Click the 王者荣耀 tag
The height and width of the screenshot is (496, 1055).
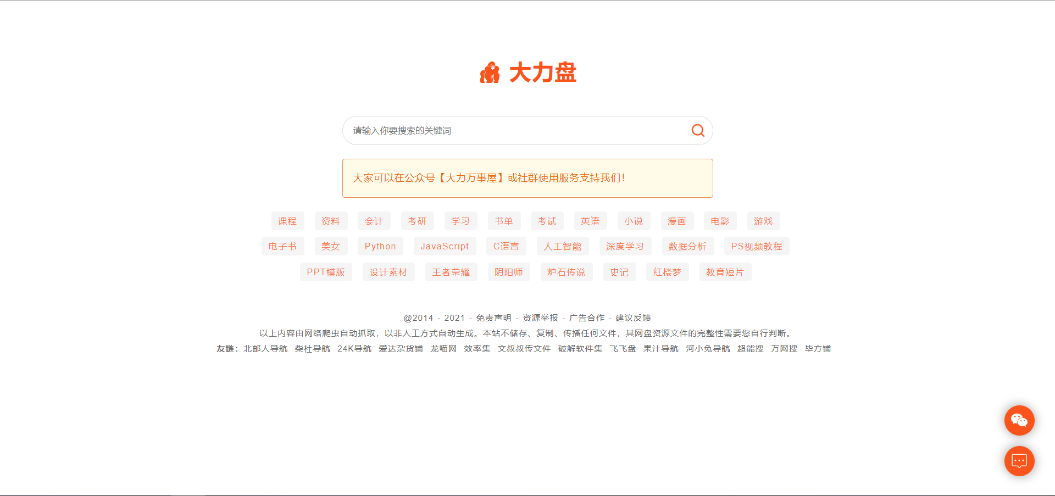point(451,271)
